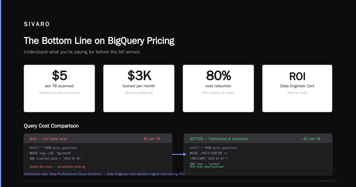Click the sivaro.in footer link
Image resolution: width=356 pixels, height=187 pixels.
[329, 180]
